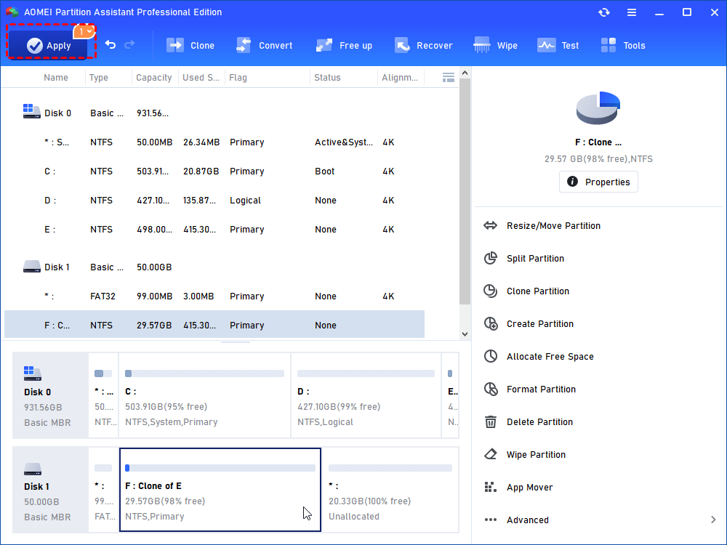Open the hamburger menu in title bar
This screenshot has height=545, width=727.
632,12
